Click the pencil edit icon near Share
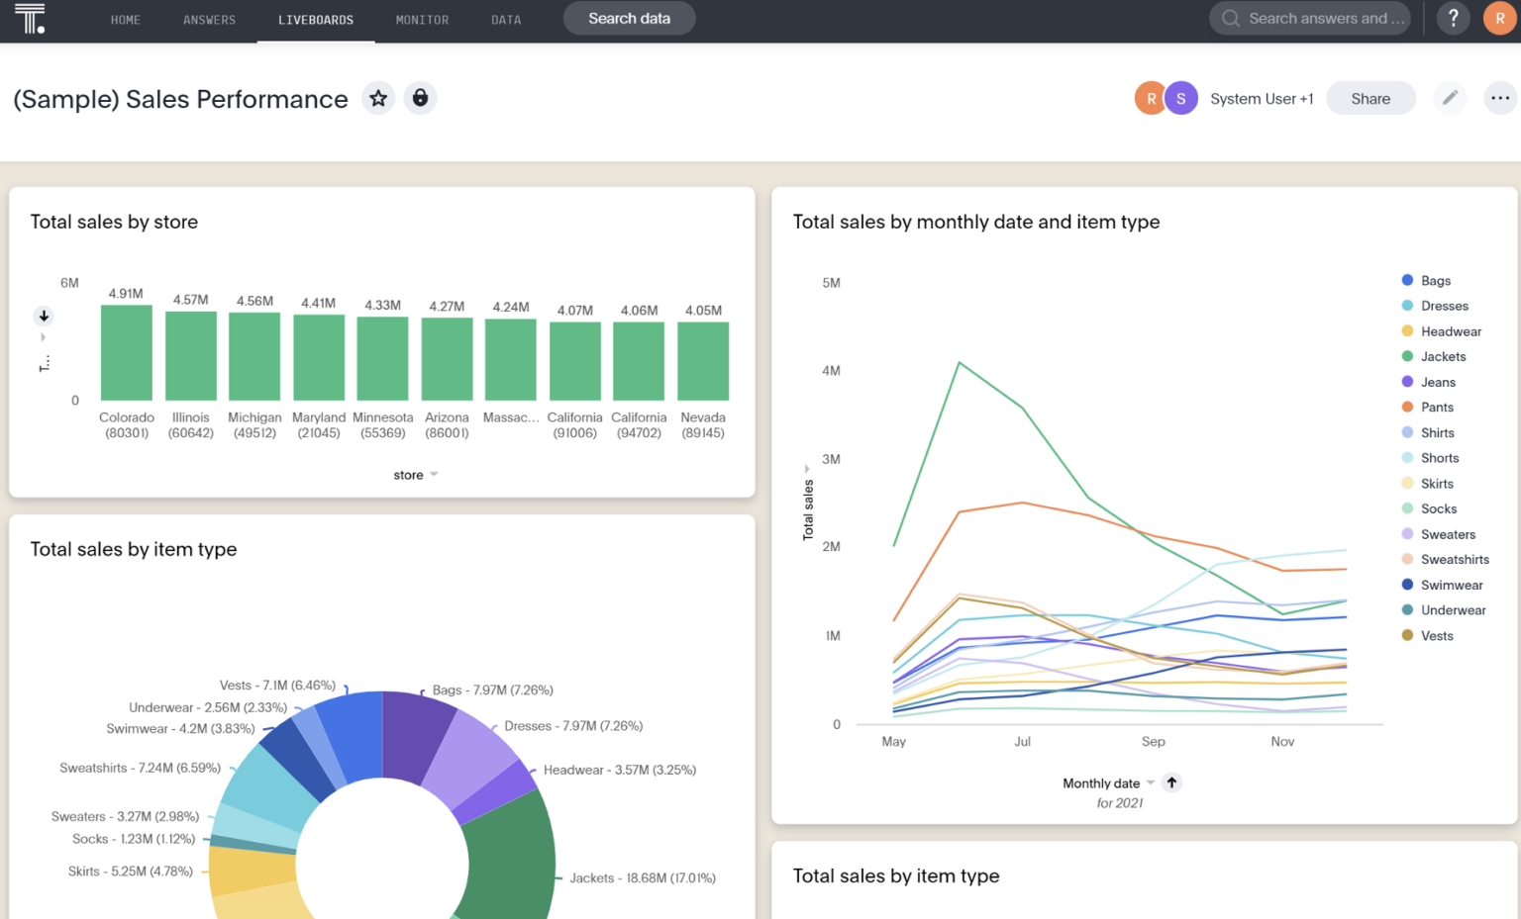Image resolution: width=1521 pixels, height=919 pixels. 1450,98
